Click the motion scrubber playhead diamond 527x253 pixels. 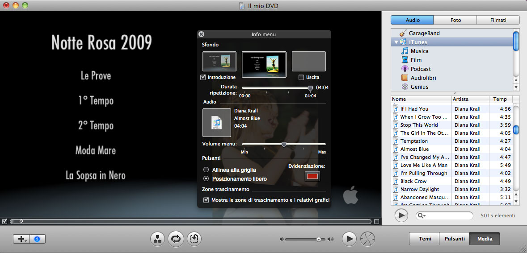pos(21,221)
